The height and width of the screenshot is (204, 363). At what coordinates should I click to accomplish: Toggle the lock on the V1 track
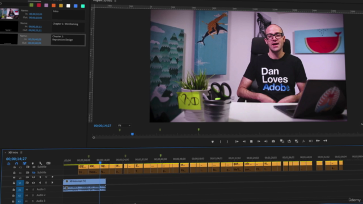tap(14, 183)
